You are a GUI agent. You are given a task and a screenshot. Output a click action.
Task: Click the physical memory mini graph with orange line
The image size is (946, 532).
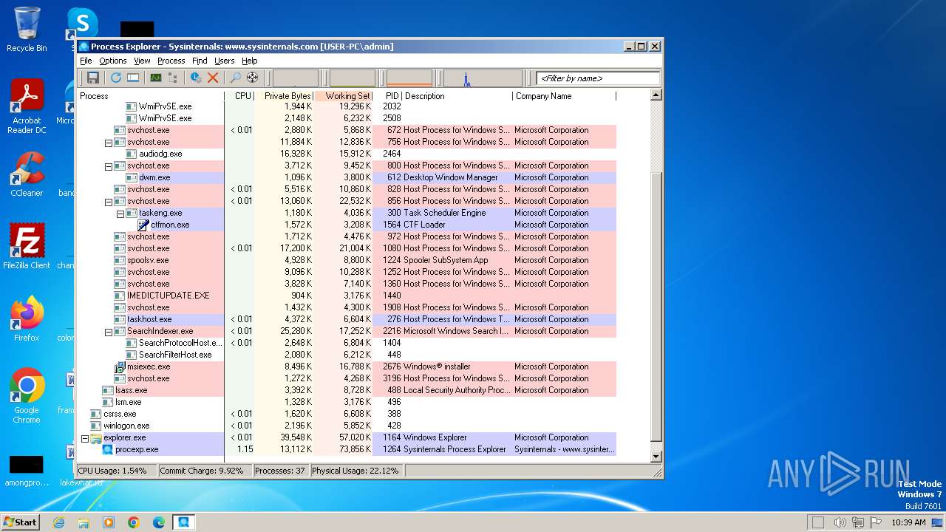coord(409,78)
